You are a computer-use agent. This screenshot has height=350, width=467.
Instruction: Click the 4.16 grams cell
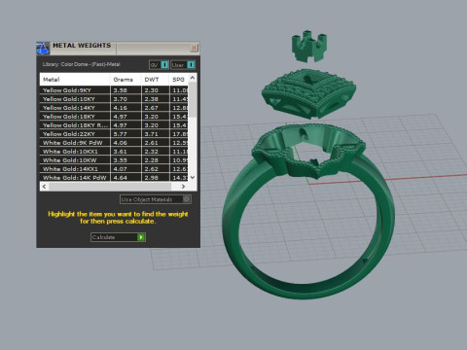click(126, 108)
